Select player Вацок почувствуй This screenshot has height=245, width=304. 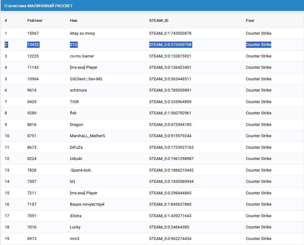point(87,204)
